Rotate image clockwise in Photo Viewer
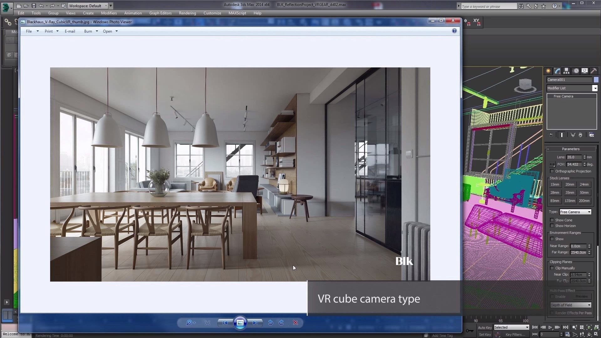 tap(281, 323)
